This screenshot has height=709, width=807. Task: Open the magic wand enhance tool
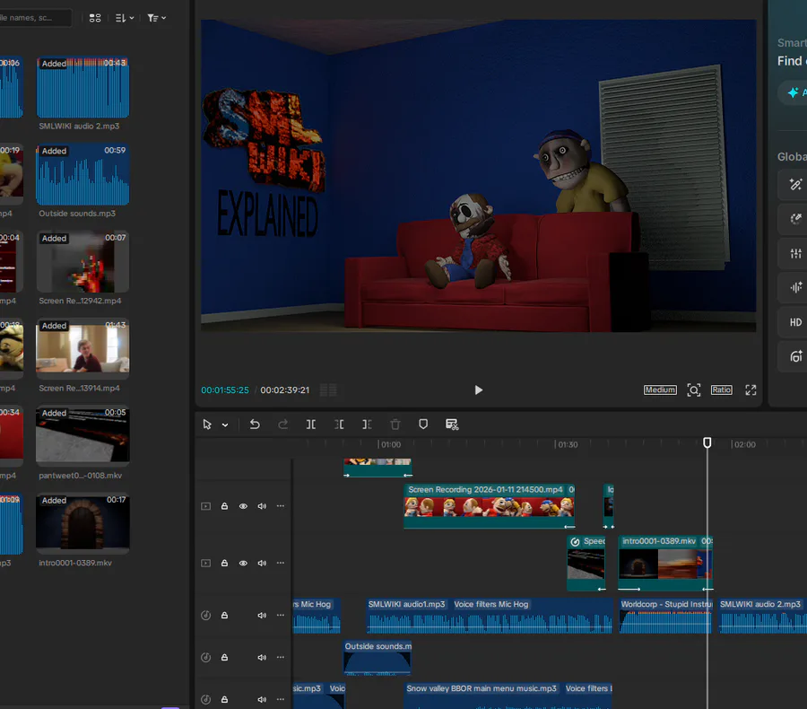795,185
